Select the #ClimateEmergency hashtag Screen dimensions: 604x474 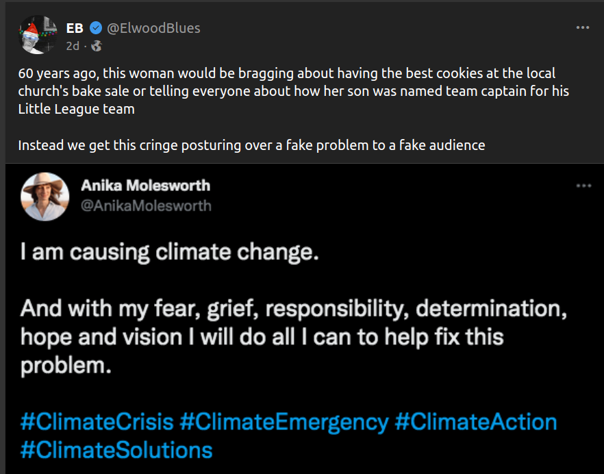[x=284, y=421]
